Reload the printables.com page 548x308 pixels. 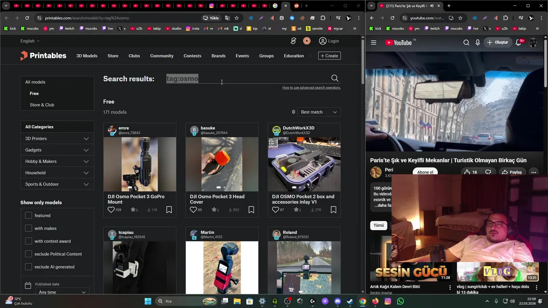[27, 18]
